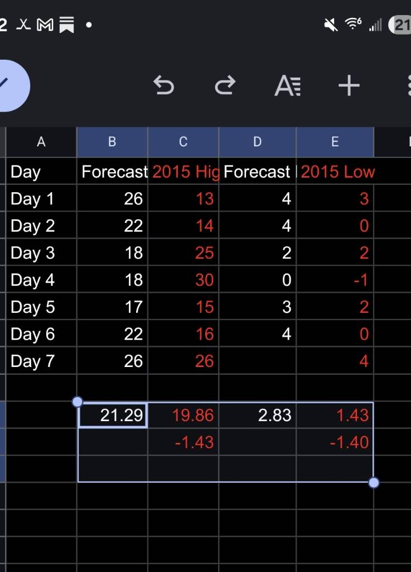Tap the Gmail notification icon
411x572 pixels.
point(45,25)
